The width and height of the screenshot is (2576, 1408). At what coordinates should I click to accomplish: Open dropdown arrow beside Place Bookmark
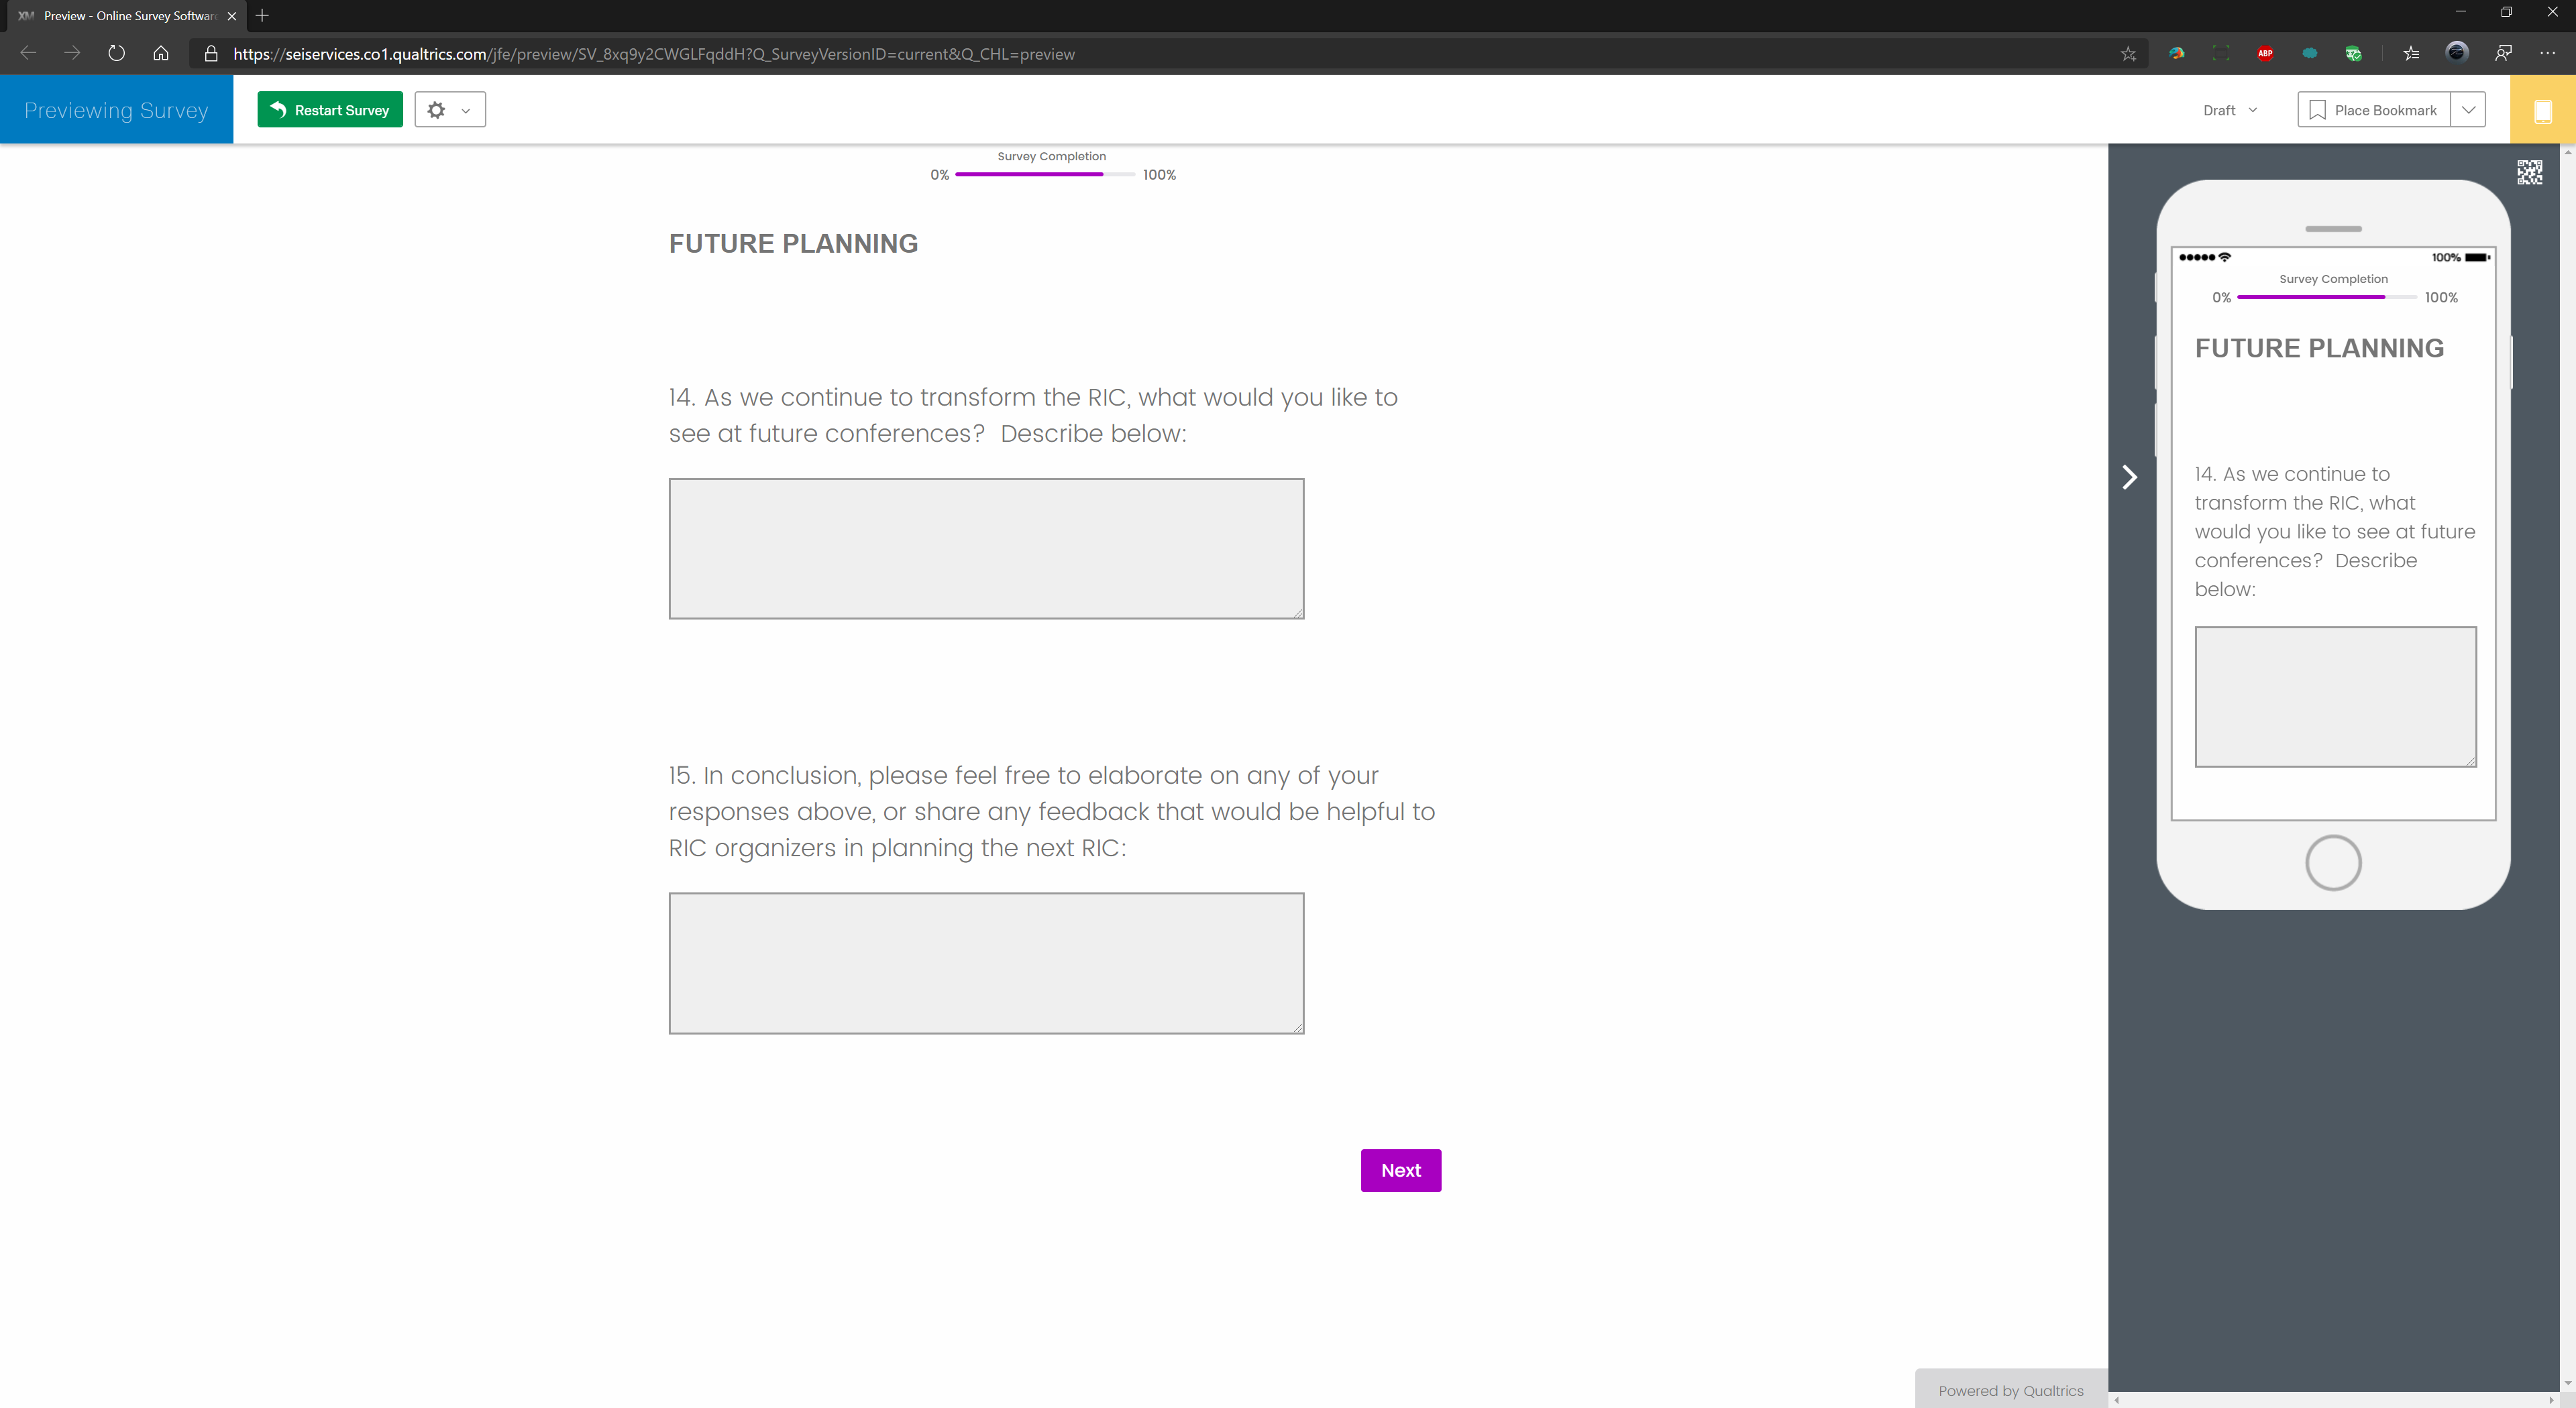click(2468, 110)
